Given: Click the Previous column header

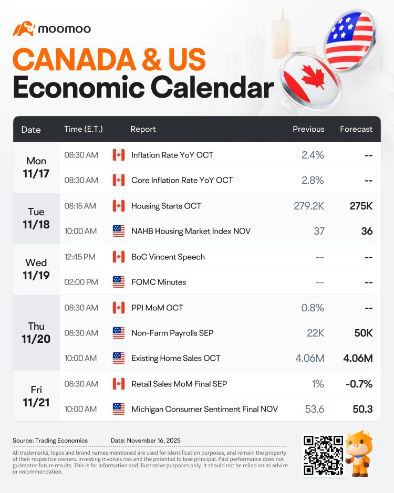Looking at the screenshot, I should point(308,129).
